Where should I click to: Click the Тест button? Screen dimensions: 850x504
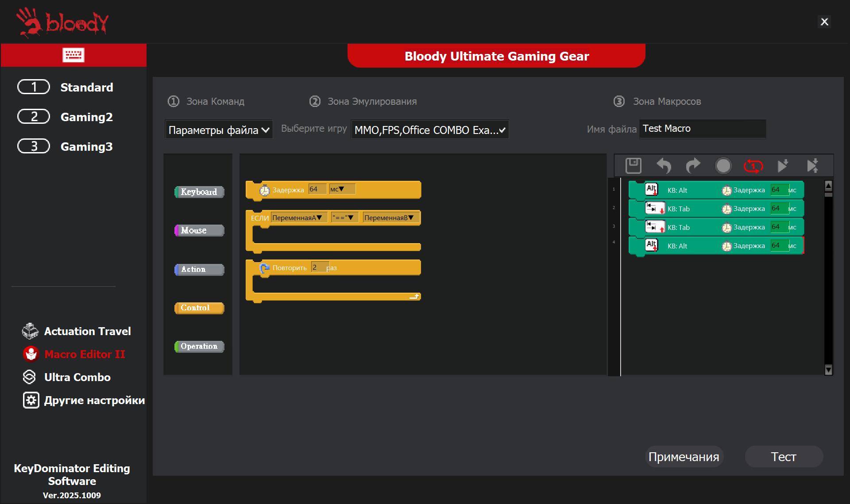[x=784, y=457]
